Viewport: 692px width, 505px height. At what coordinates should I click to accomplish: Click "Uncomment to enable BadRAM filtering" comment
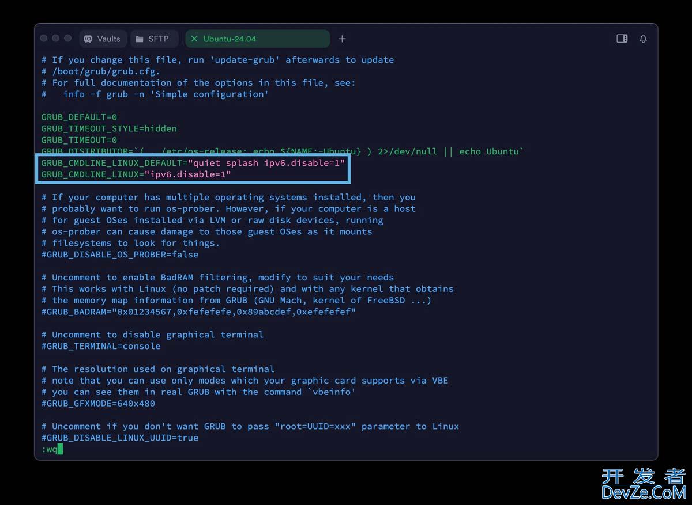pyautogui.click(x=217, y=278)
